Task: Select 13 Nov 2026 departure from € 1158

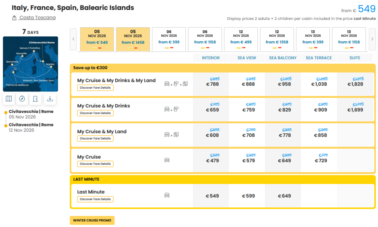Action: [x=349, y=39]
